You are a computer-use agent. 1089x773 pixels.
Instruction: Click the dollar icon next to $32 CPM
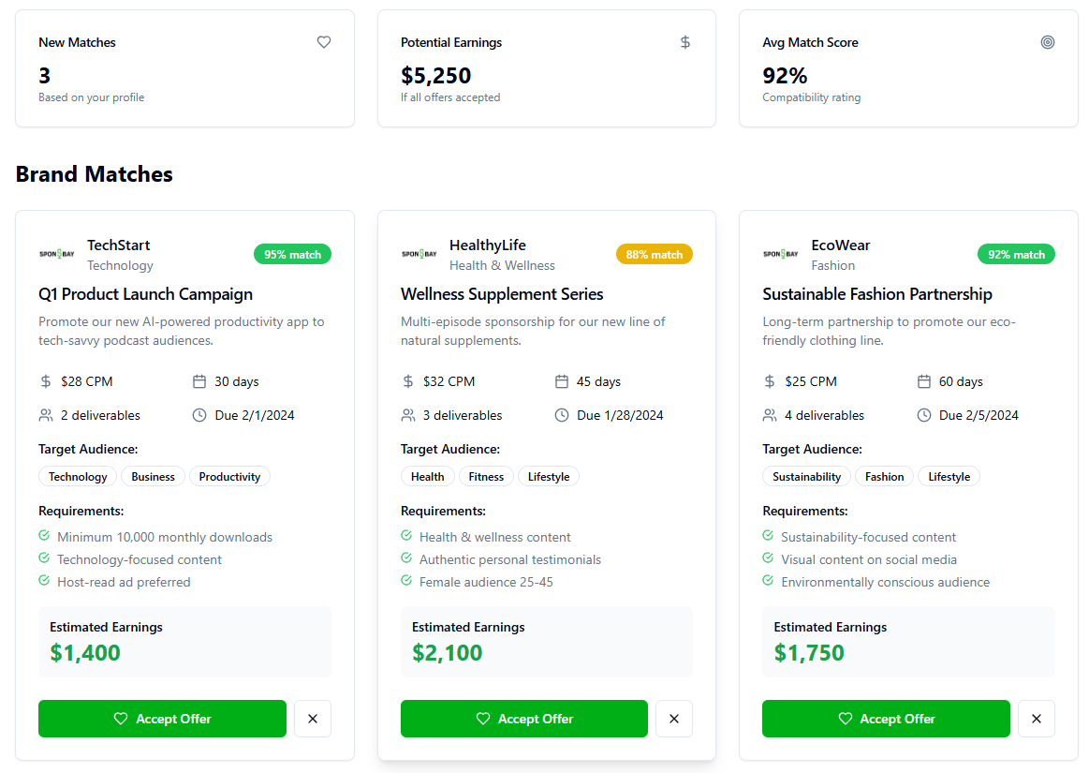406,381
